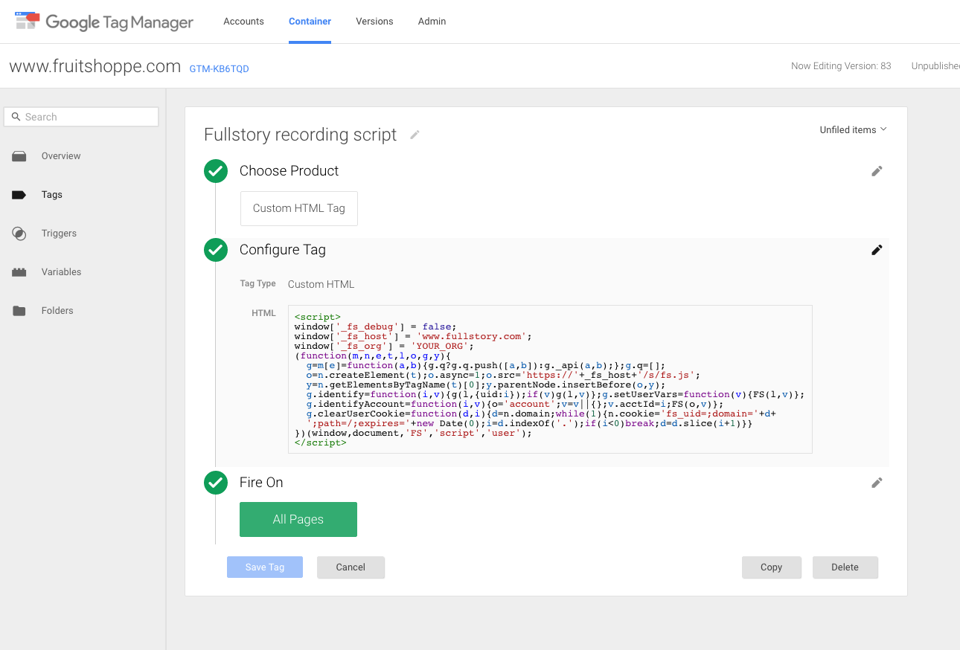
Task: Click the Custom HTML tag type value
Action: pyautogui.click(x=321, y=284)
